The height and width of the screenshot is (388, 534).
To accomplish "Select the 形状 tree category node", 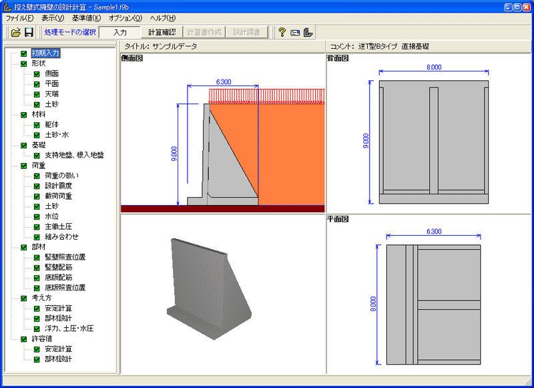I will (39, 63).
